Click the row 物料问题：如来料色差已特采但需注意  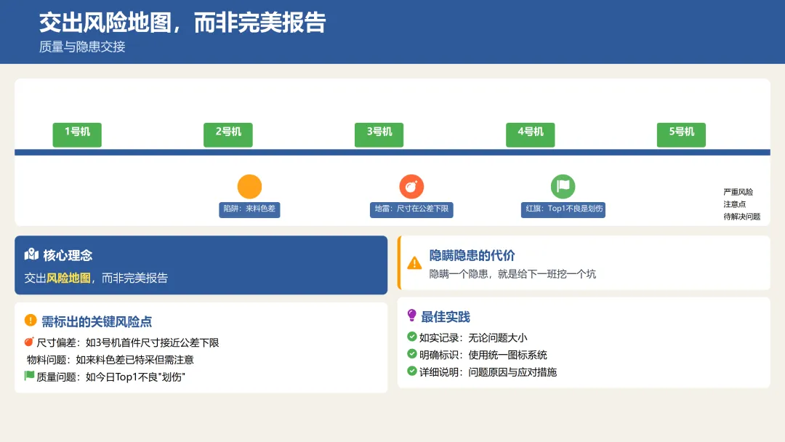110,359
